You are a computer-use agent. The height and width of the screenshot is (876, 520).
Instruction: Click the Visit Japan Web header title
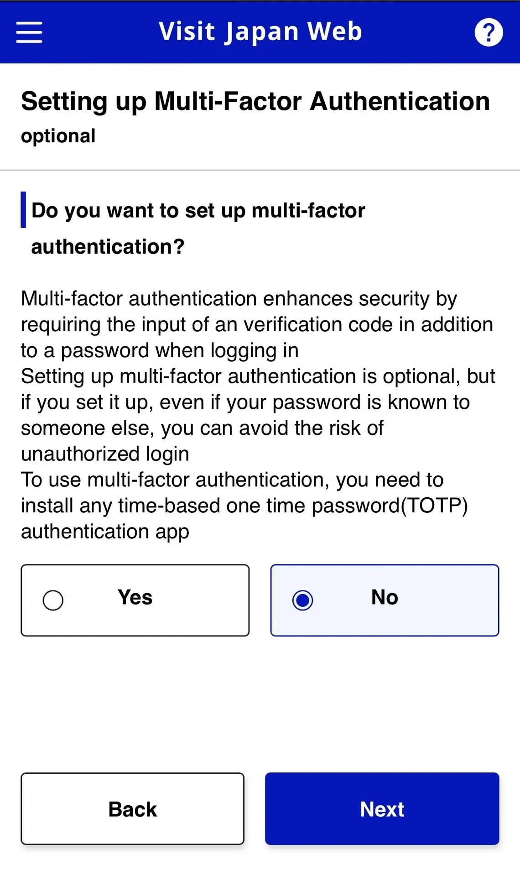coord(260,32)
